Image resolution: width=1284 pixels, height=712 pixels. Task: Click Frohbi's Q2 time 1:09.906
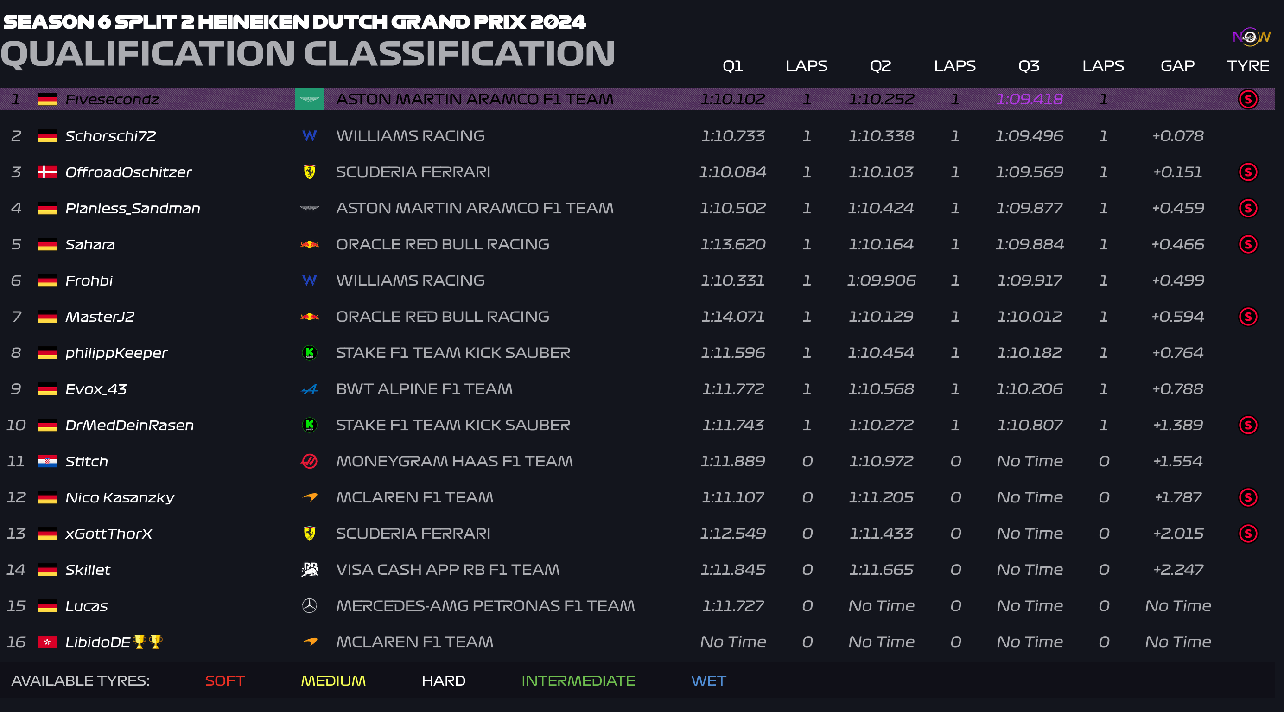(881, 280)
